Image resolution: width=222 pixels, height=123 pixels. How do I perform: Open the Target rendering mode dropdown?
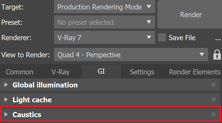coord(105,7)
